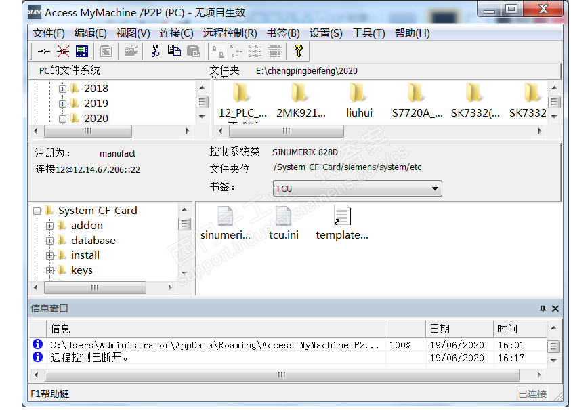Open the 远程控制(R) menu
This screenshot has height=410, width=571.
pos(230,33)
